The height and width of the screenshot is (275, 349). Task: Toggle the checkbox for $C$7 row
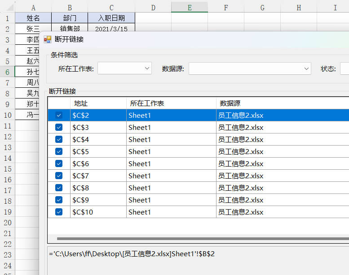coord(59,176)
